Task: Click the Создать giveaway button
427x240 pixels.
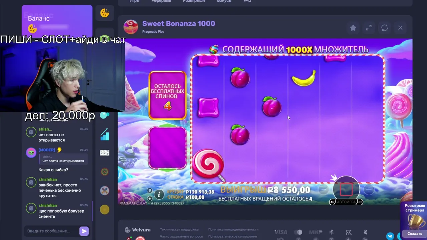Action: (x=415, y=234)
